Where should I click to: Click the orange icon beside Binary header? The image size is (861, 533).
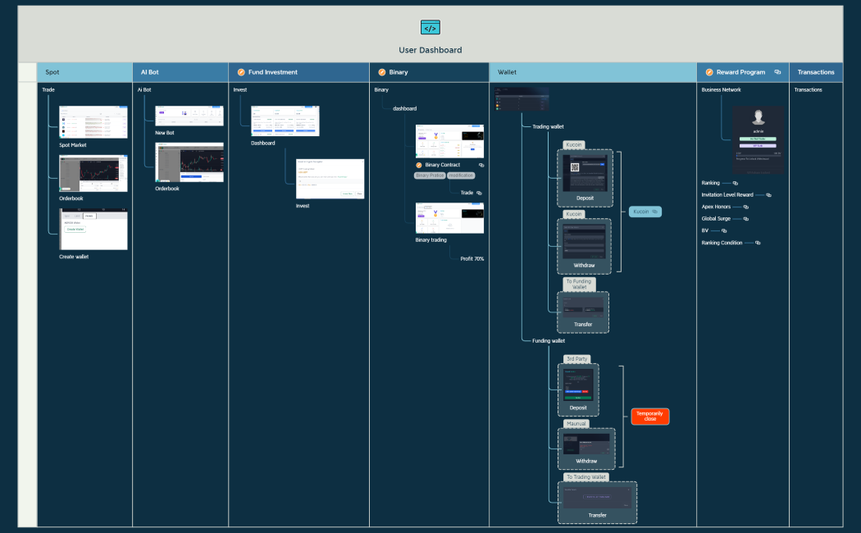click(381, 72)
